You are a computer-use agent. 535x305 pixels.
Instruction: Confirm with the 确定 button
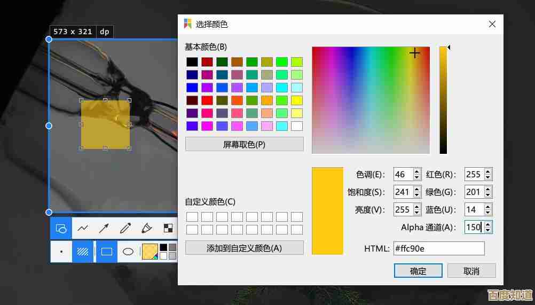[x=418, y=271]
